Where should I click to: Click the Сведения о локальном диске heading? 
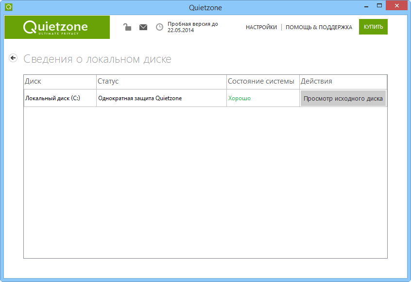(x=97, y=59)
